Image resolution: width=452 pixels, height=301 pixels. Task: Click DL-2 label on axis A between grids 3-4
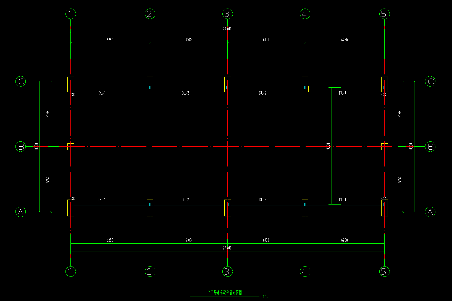[262, 200]
